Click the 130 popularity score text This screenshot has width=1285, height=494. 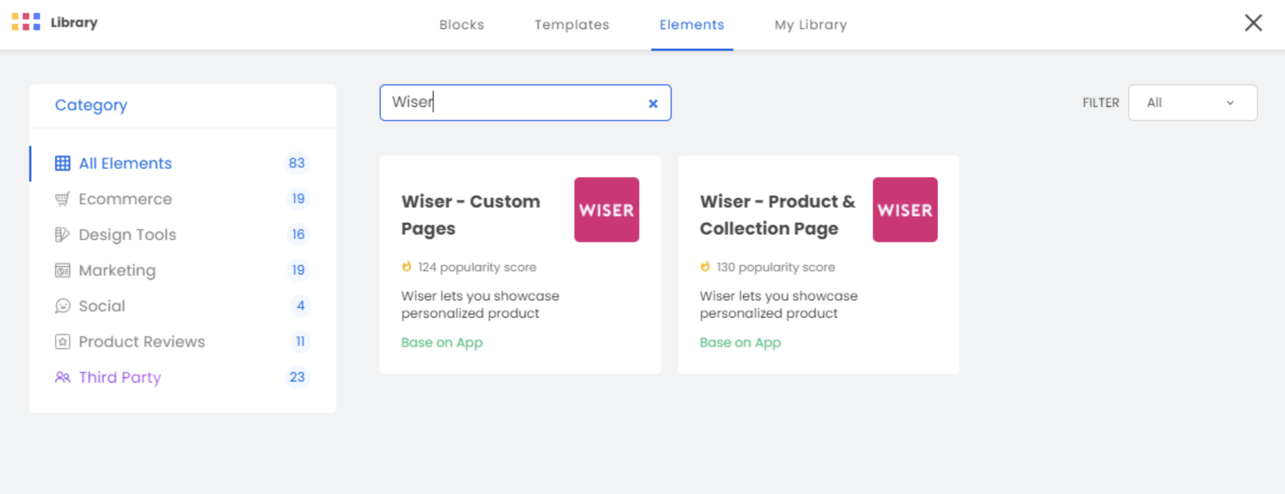point(776,267)
